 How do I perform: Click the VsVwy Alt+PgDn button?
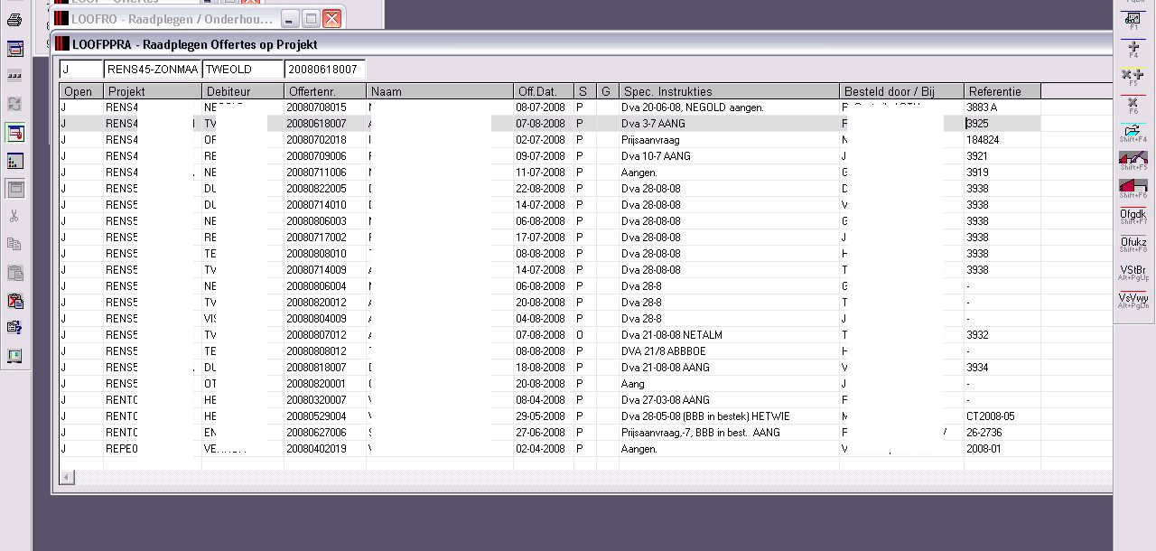coord(1133,301)
